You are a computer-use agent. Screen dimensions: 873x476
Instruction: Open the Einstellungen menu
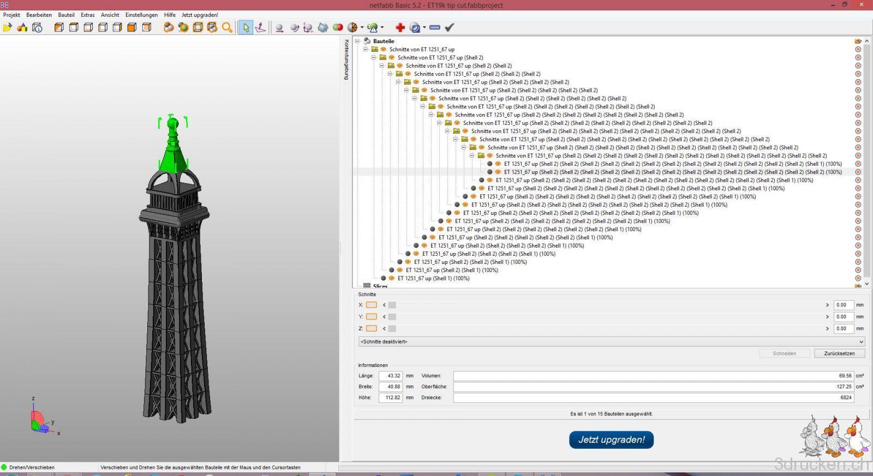click(141, 15)
